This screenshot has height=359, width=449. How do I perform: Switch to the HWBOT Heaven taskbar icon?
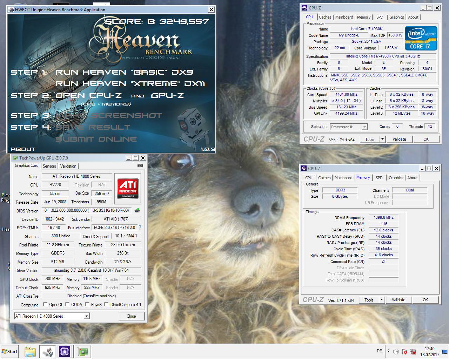(48, 352)
